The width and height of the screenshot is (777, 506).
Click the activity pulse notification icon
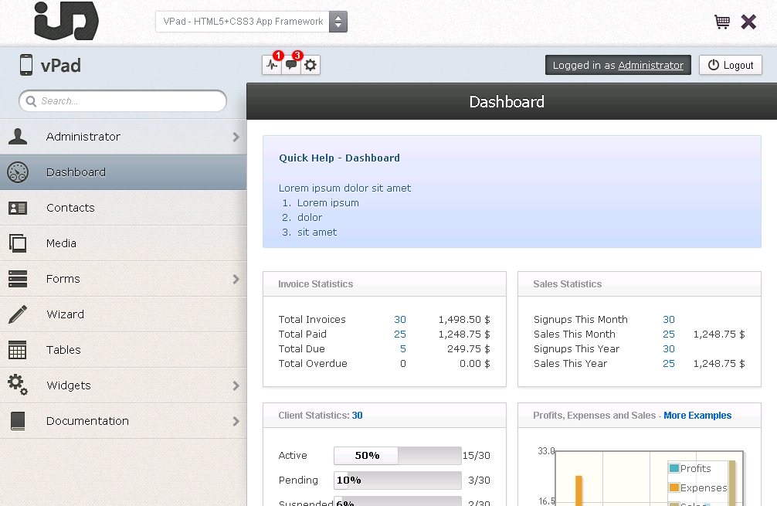(x=272, y=66)
